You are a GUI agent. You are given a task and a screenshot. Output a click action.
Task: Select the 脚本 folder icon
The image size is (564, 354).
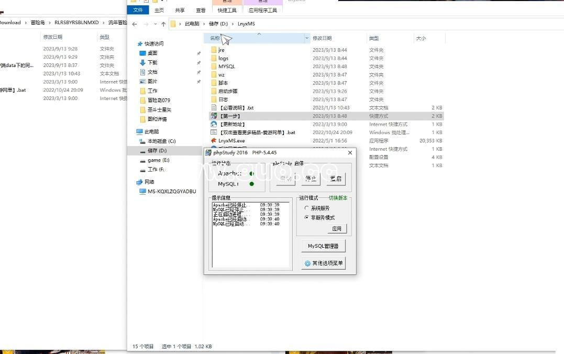tap(214, 83)
